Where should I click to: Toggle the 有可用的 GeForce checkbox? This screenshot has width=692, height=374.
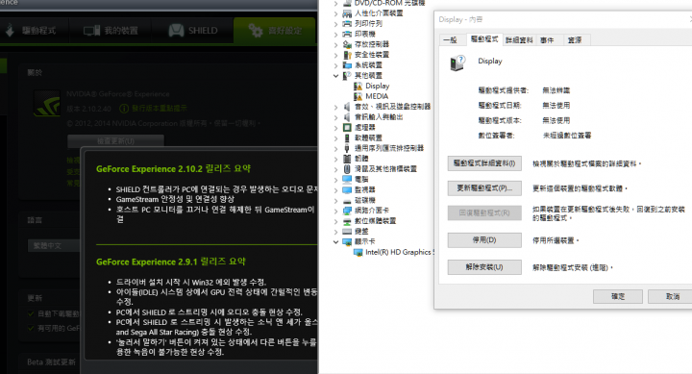(x=31, y=328)
